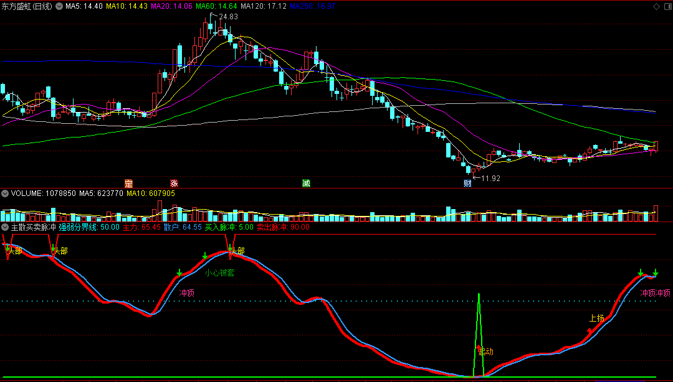Click the 主散买卖脉冲 indicator name

[34, 227]
